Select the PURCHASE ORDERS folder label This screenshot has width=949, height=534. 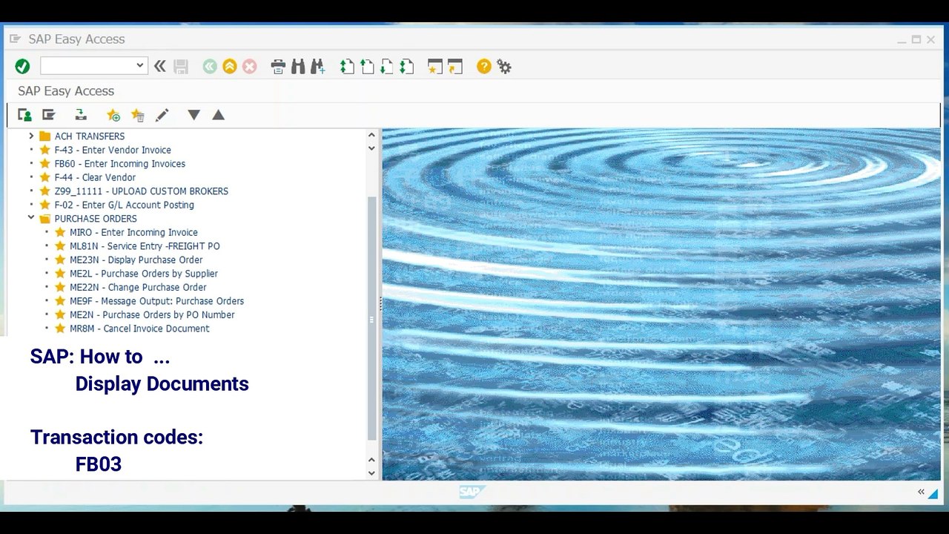[96, 219]
